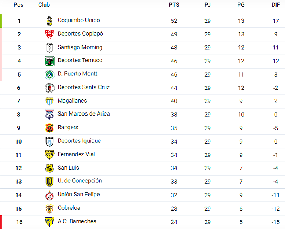Screen dimensions: 285x229
Task: Click the Magallanes club shield
Action: [x=49, y=101]
